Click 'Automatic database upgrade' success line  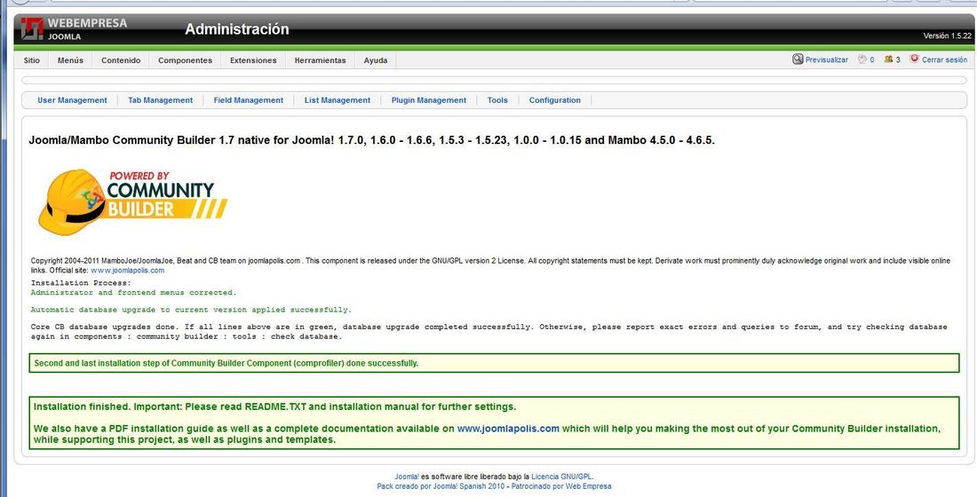click(191, 310)
